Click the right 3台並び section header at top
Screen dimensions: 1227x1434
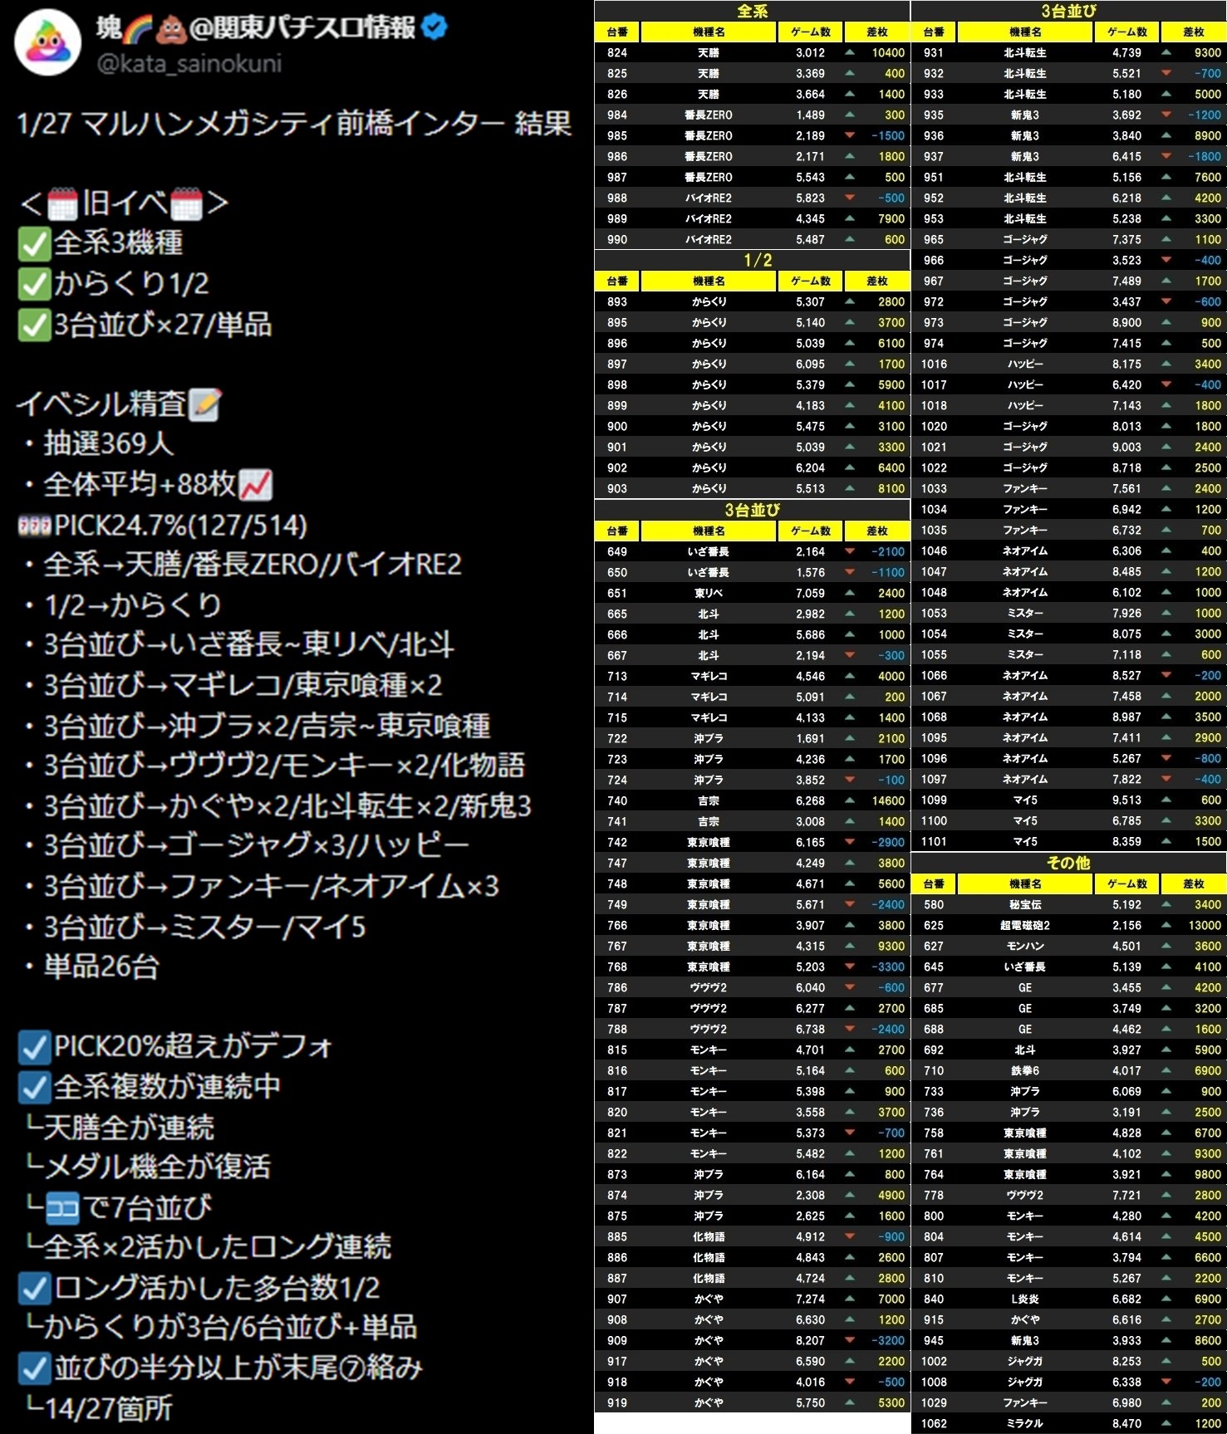tap(1068, 11)
